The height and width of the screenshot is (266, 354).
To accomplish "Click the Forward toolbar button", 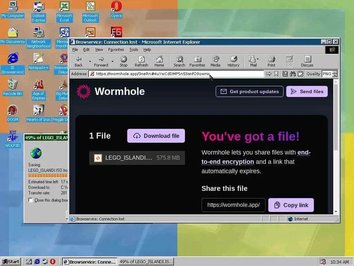I will tap(101, 61).
